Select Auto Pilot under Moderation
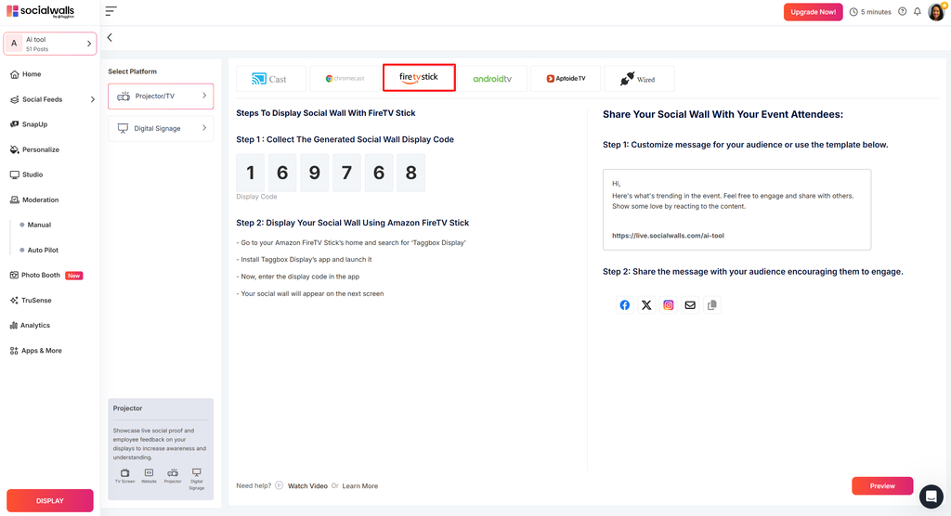 43,250
